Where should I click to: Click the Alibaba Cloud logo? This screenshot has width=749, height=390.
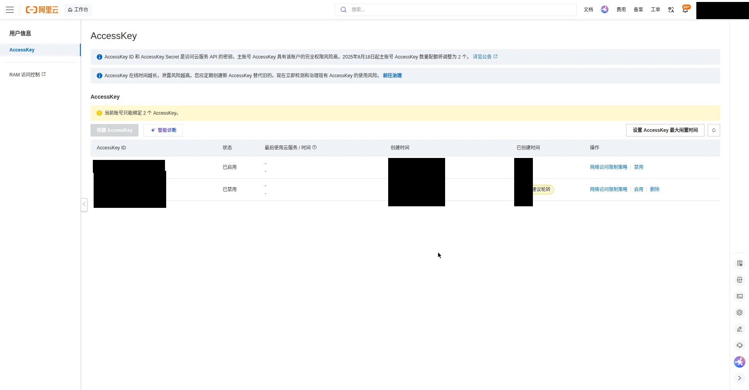point(42,10)
